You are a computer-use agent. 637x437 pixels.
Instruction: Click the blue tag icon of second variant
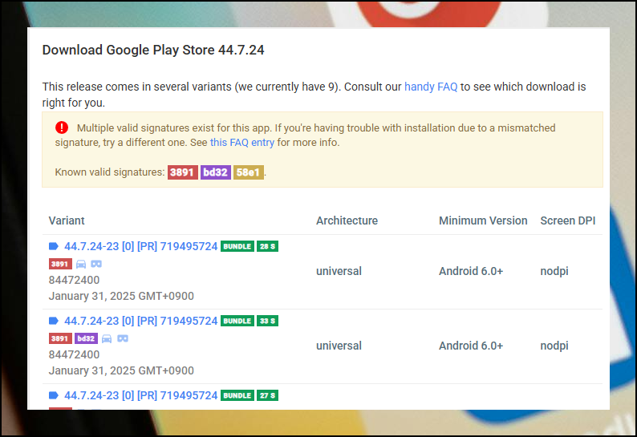[x=54, y=321]
